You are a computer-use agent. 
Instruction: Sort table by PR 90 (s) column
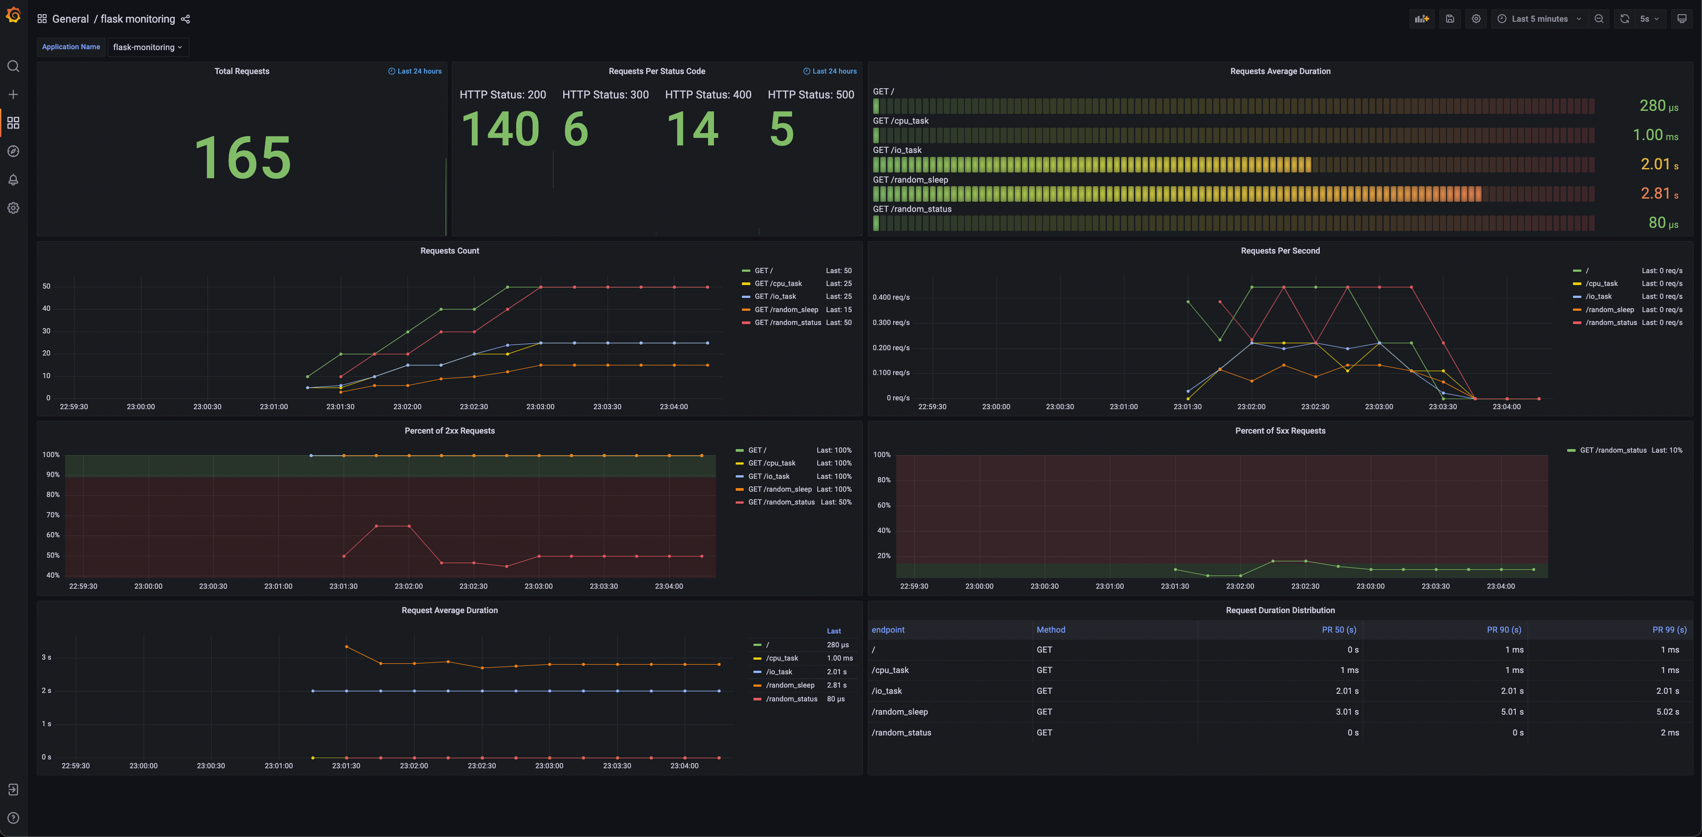[x=1503, y=630]
